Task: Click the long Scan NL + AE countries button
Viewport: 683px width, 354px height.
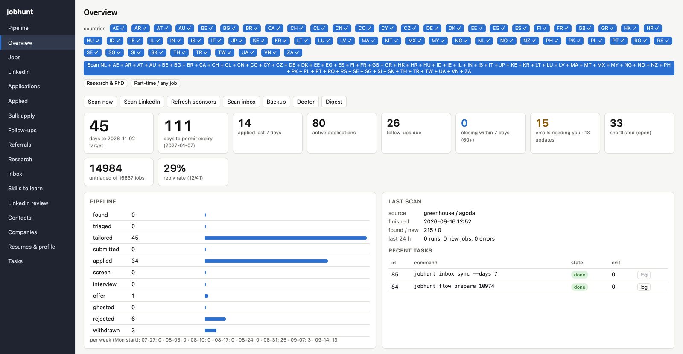Action: tap(379, 68)
